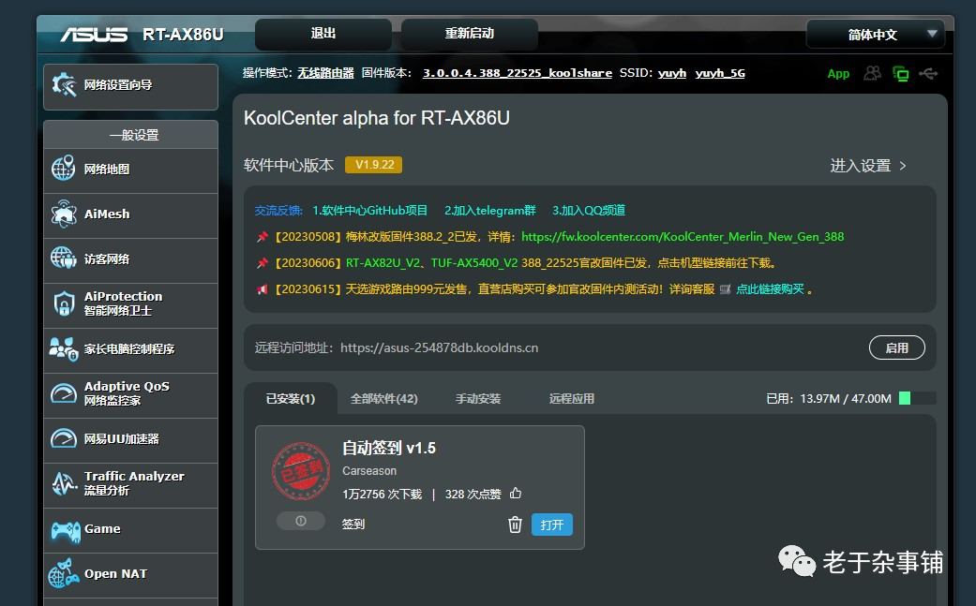This screenshot has width=976, height=606.
Task: Click the 328 次点赞 like count
Action: pos(473,495)
